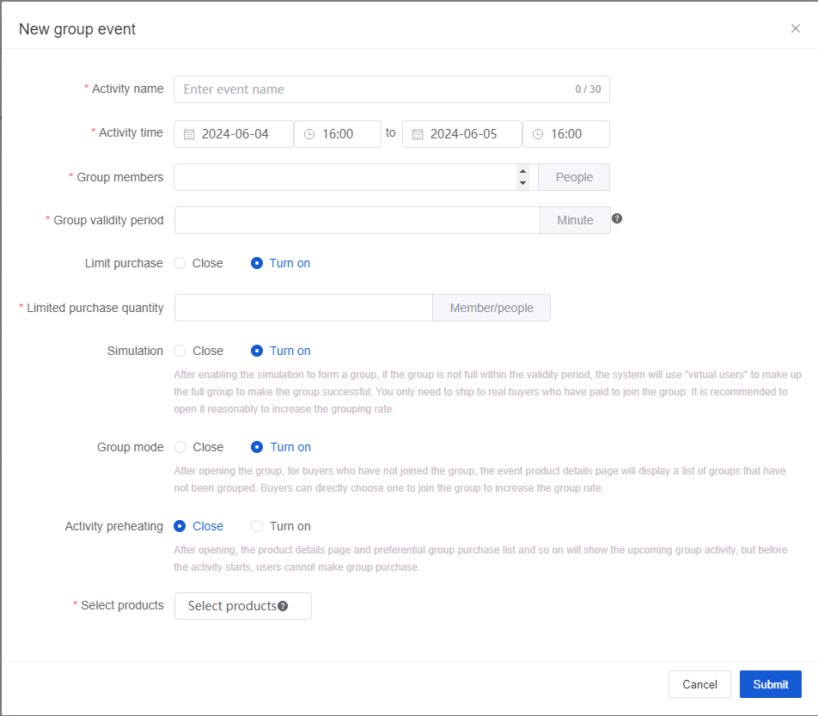818x716 pixels.
Task: Click the end time clock icon
Action: (538, 134)
